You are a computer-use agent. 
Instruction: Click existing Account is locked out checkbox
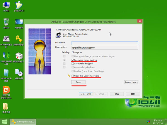(x=64, y=67)
